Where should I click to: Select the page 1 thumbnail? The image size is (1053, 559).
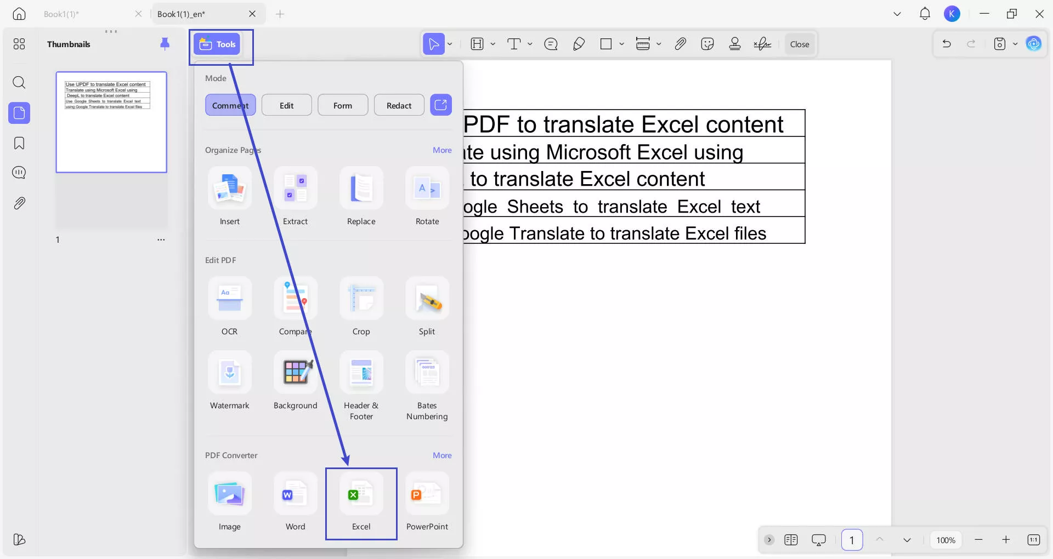click(111, 122)
